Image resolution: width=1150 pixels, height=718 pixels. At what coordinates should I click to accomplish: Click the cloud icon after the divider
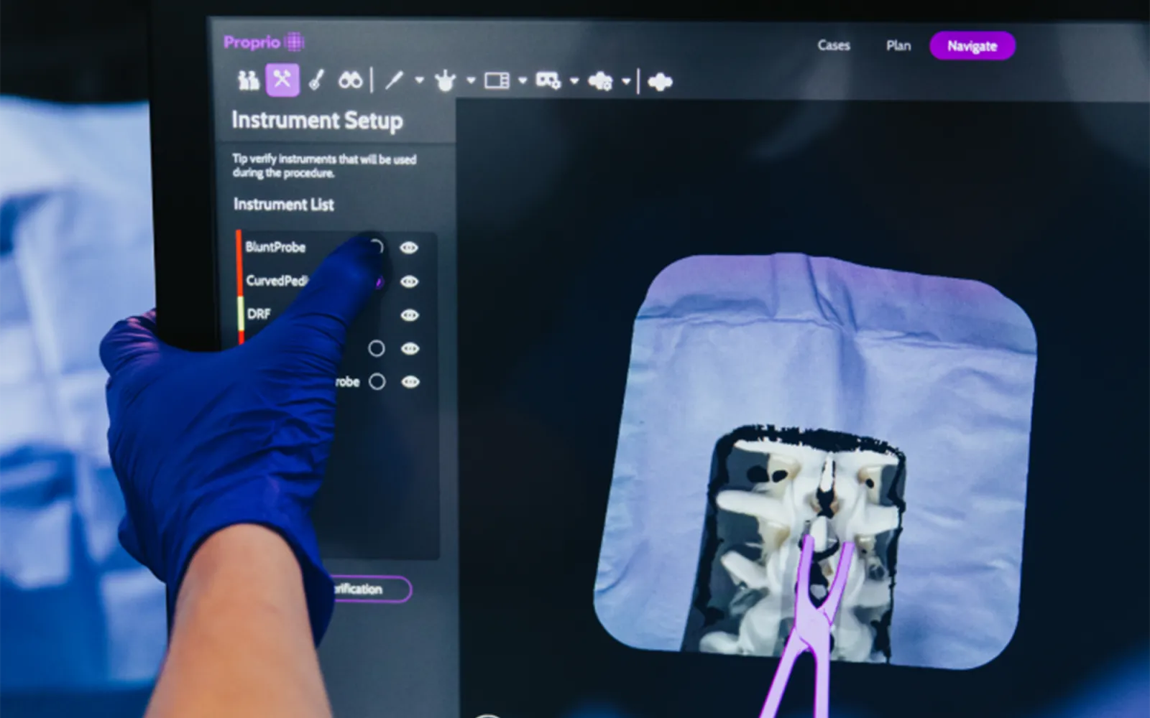pos(660,82)
